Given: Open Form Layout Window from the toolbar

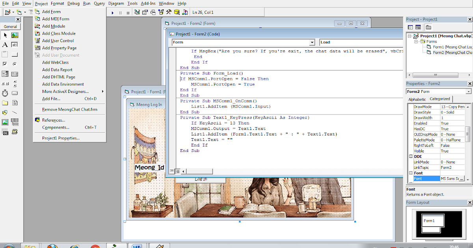Looking at the screenshot, I should [153, 12].
